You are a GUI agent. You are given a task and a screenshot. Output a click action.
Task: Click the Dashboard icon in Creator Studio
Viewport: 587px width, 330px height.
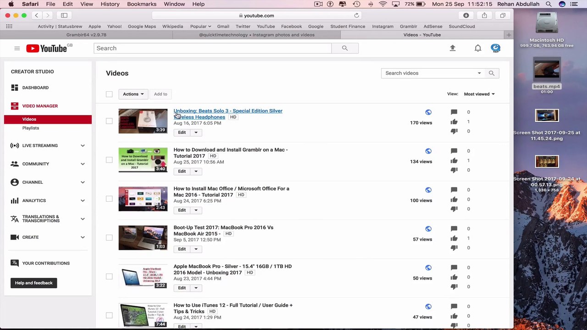pyautogui.click(x=15, y=88)
